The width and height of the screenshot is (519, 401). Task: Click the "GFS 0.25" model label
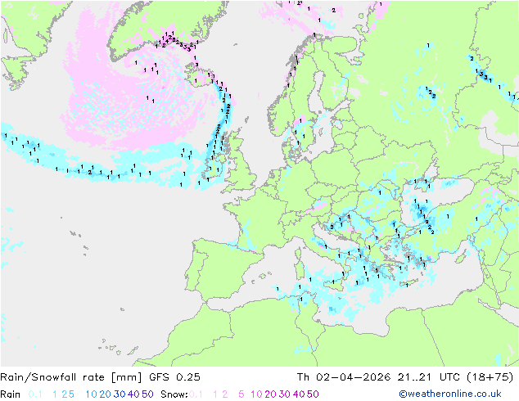tap(174, 377)
